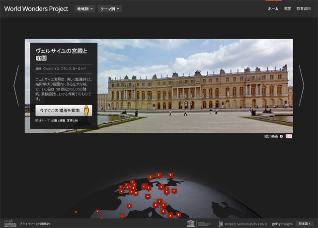Click the Google Cultural Institute logo
This screenshot has width=318, height=228.
pyautogui.click(x=10, y=224)
